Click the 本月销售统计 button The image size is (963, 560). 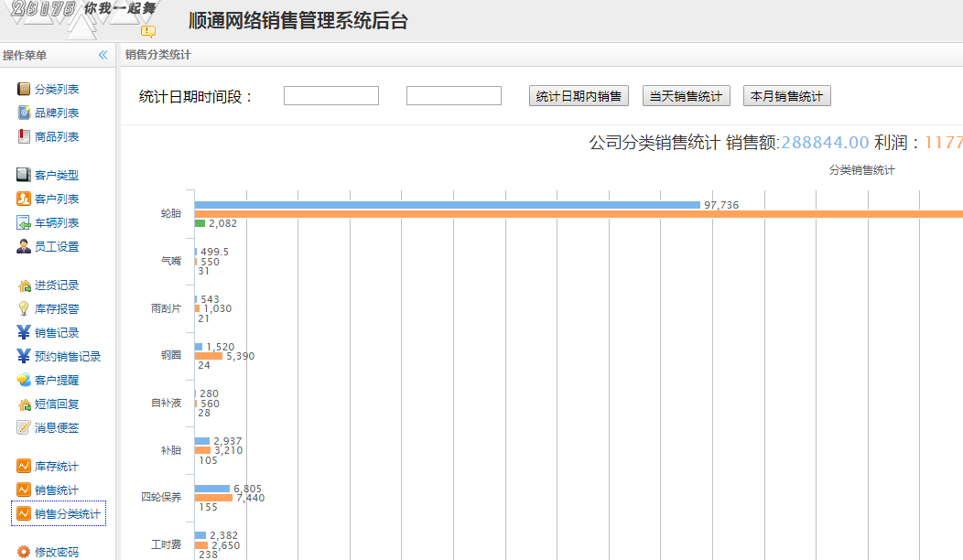pos(786,96)
